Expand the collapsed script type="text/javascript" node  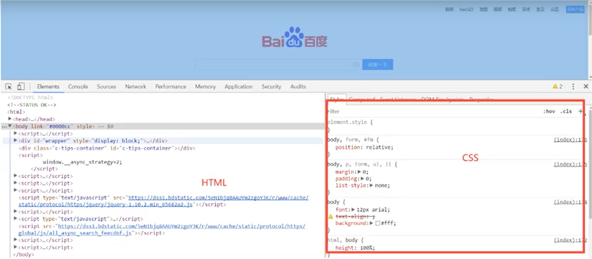click(15, 218)
